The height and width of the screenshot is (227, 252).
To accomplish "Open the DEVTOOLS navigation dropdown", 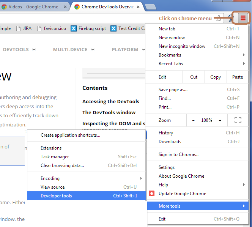I will (x=19, y=49).
